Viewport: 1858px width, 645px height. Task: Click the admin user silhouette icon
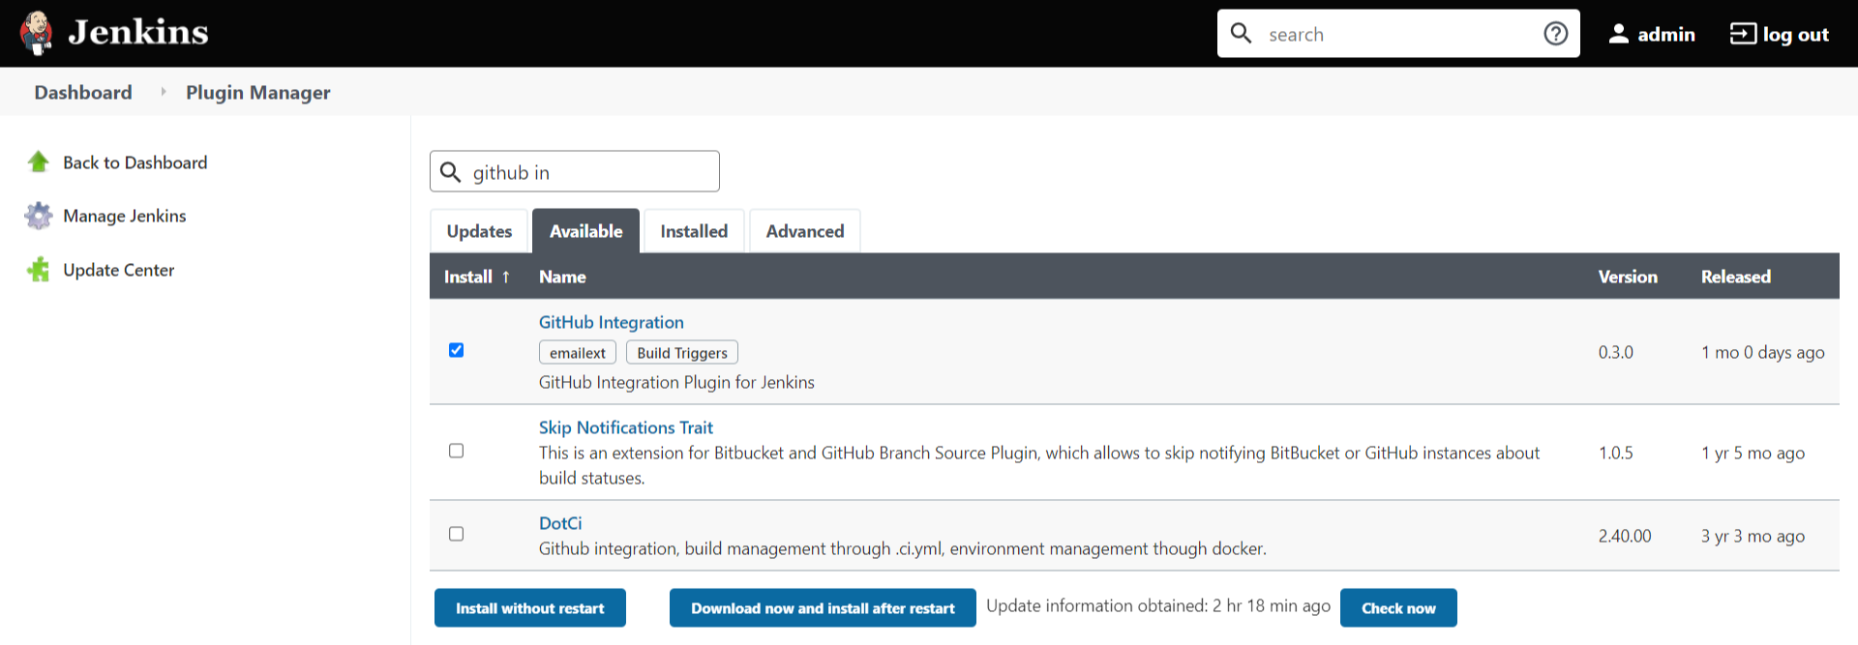pyautogui.click(x=1618, y=34)
